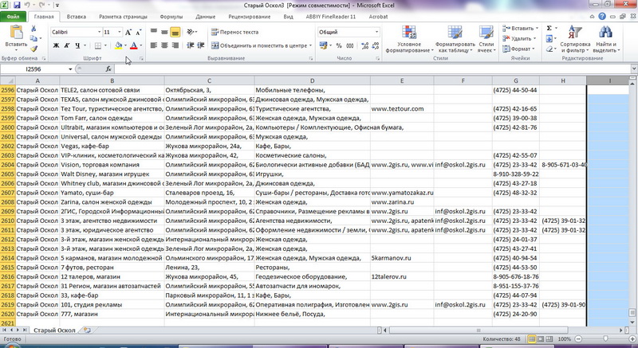Viewport: 638px width, 348px height.
Task: Open Sort and Filter (Сортировка и фильтр)
Action: coord(575,39)
